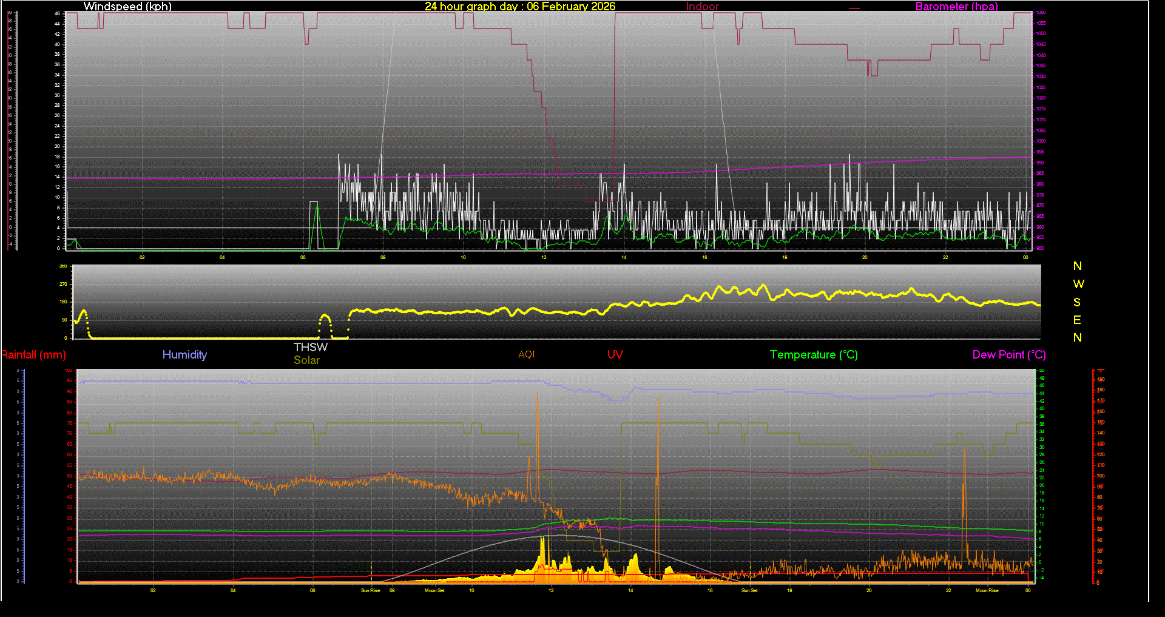Select the UV legend label

615,355
